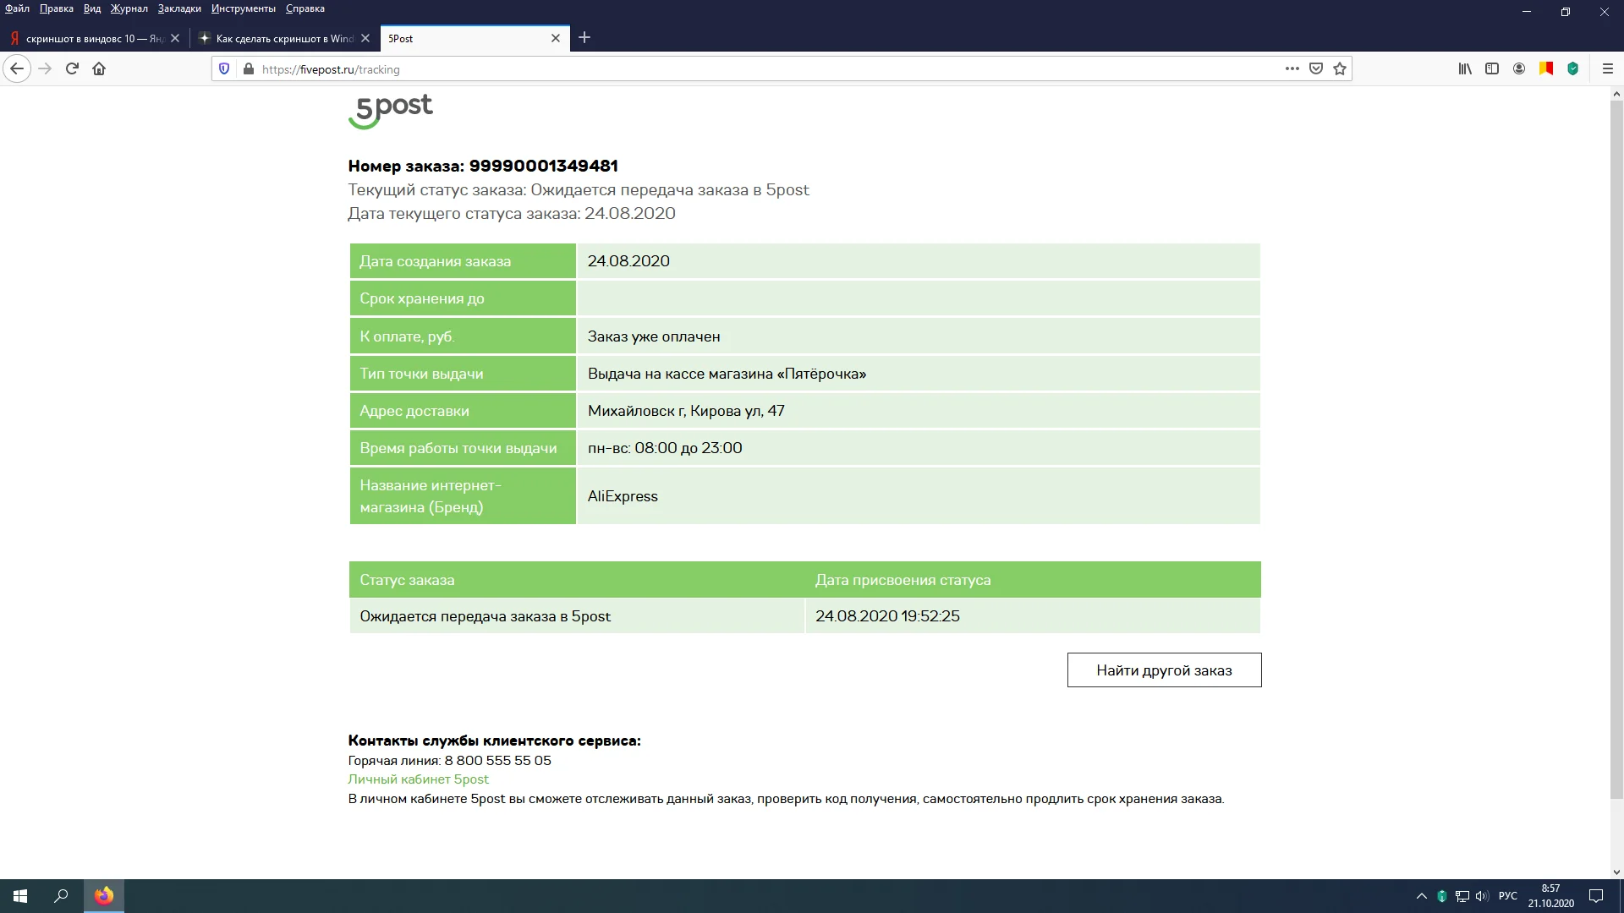Image resolution: width=1624 pixels, height=913 pixels.
Task: Click the tracking protection shield icon
Action: click(224, 69)
